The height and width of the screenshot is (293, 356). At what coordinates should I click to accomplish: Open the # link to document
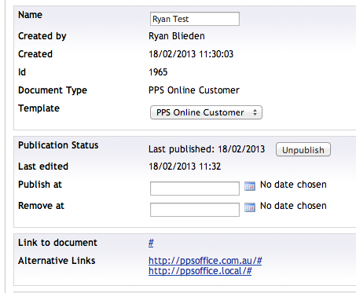coord(151,243)
